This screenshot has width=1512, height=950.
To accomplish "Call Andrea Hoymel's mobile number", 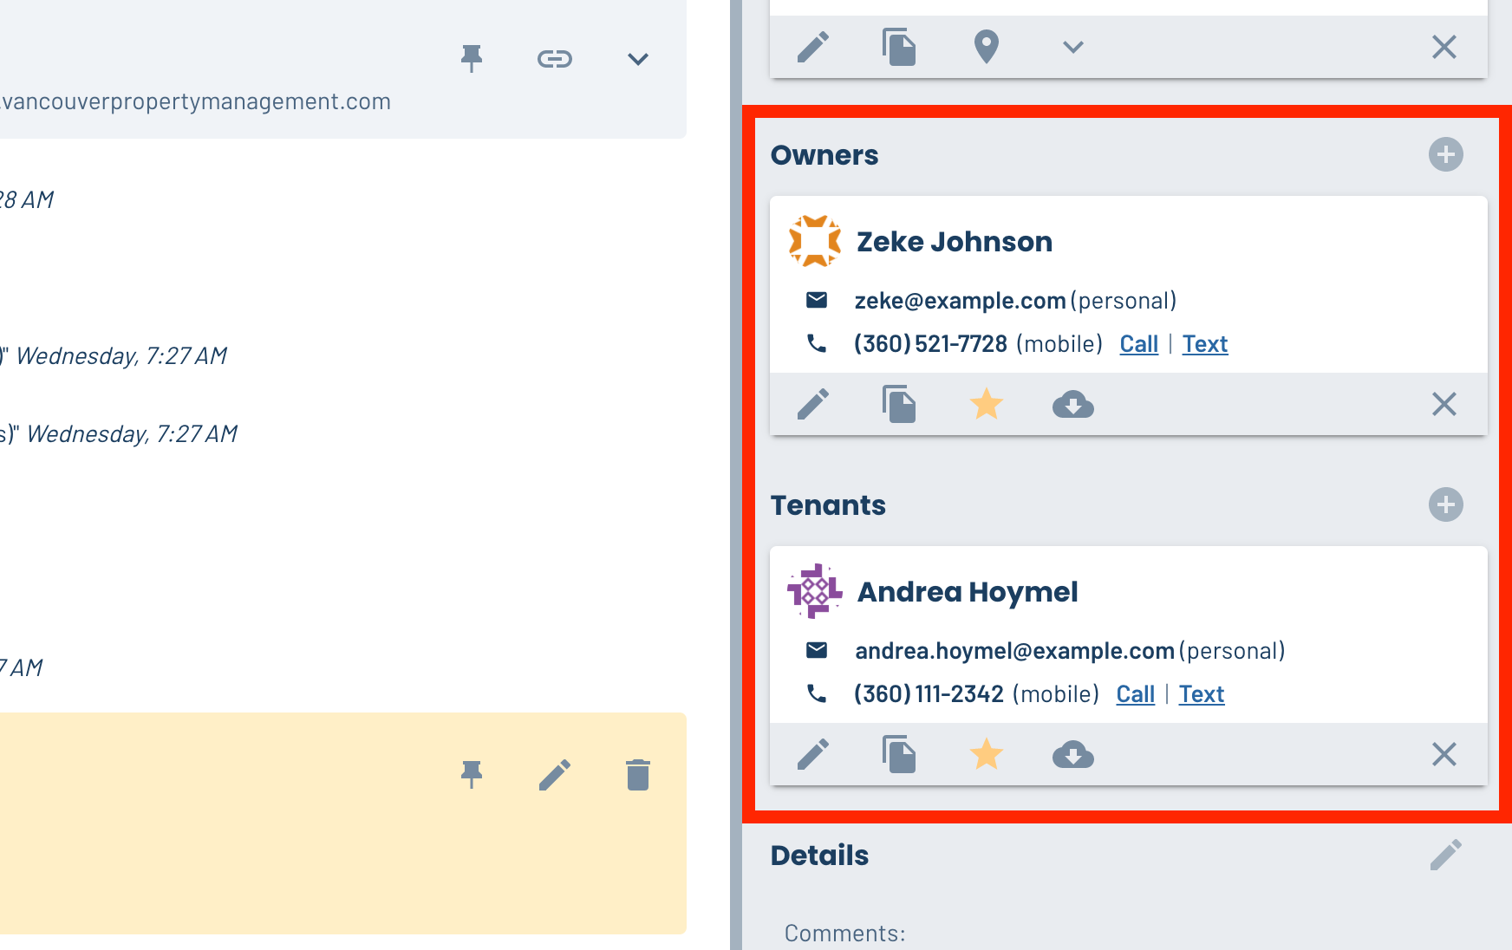I will (1136, 694).
